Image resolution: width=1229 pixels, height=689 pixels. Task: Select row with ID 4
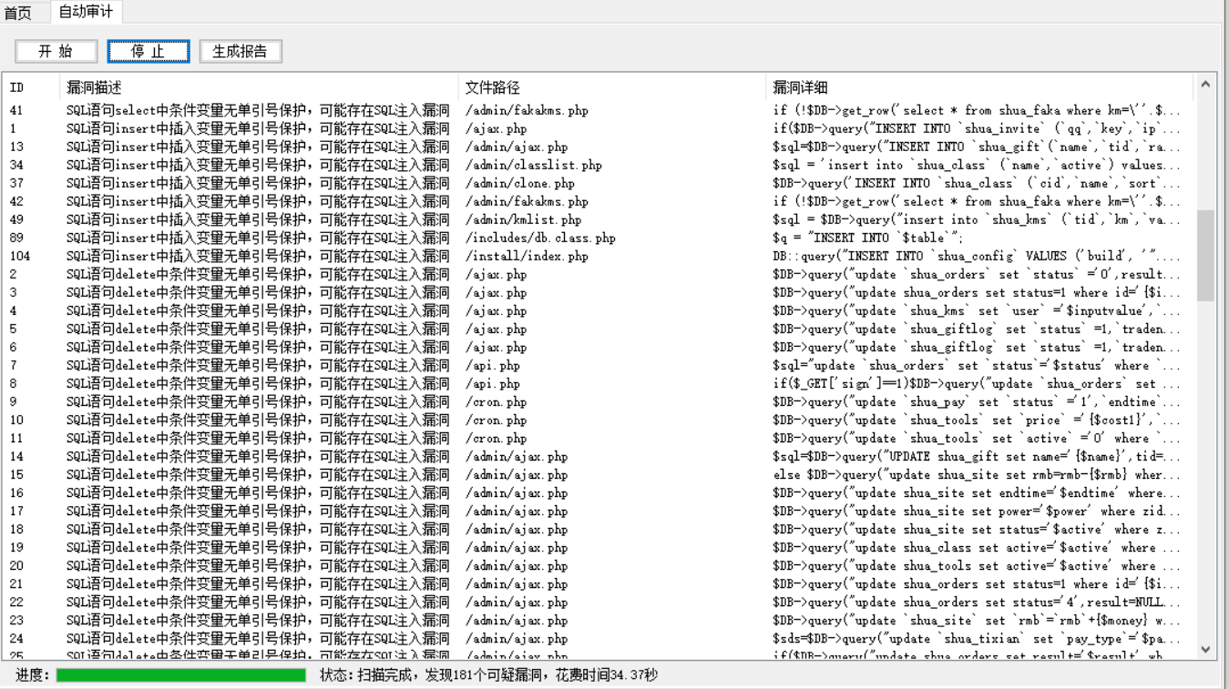pos(599,310)
